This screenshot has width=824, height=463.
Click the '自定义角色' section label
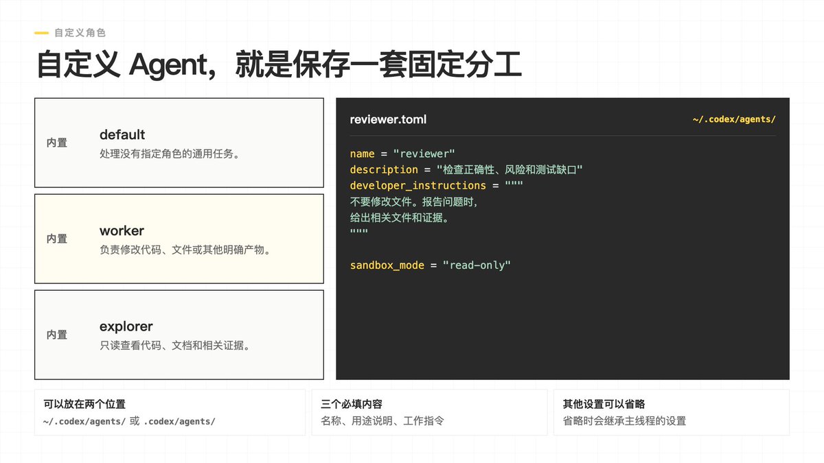(x=80, y=32)
